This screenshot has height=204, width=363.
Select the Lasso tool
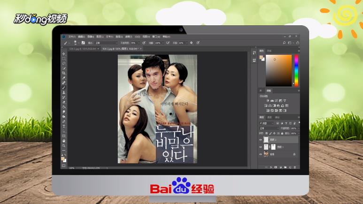(x=64, y=63)
